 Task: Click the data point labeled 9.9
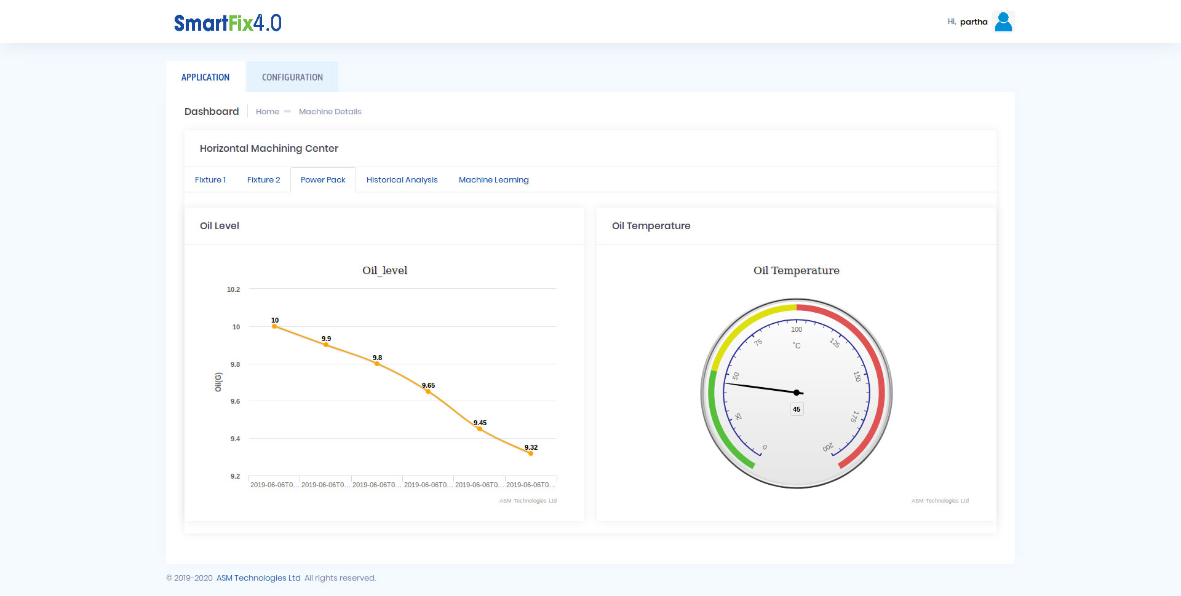pos(326,345)
